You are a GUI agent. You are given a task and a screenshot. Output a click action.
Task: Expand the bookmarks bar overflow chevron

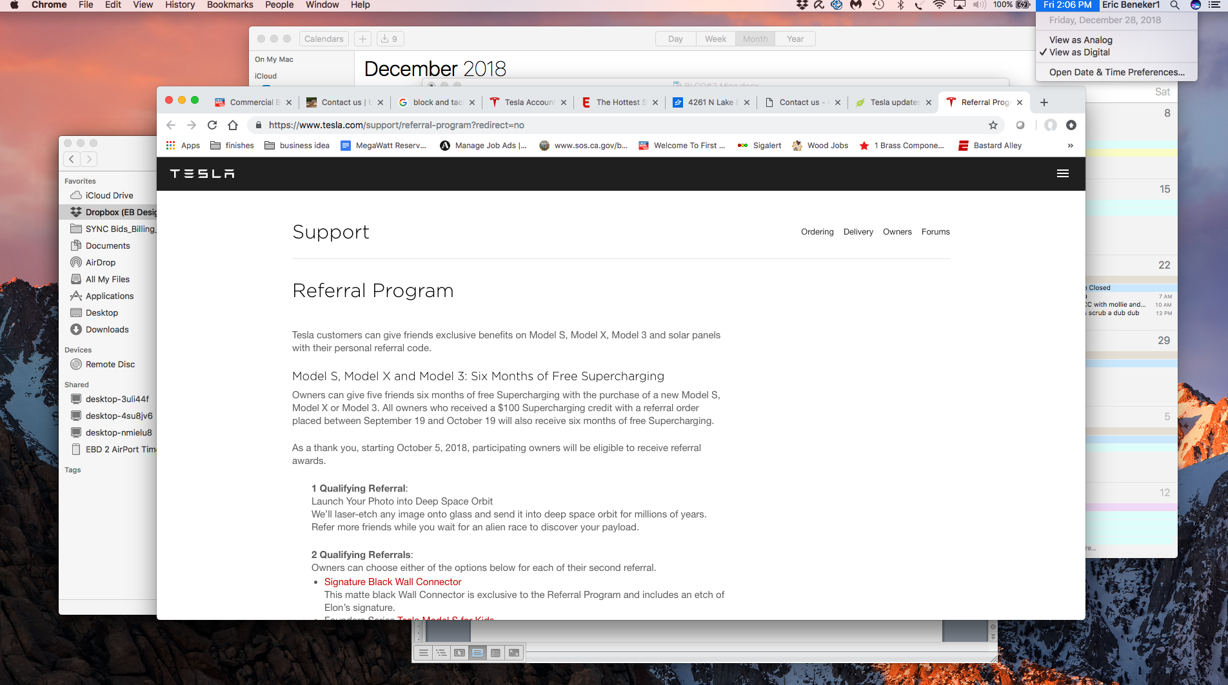1070,146
